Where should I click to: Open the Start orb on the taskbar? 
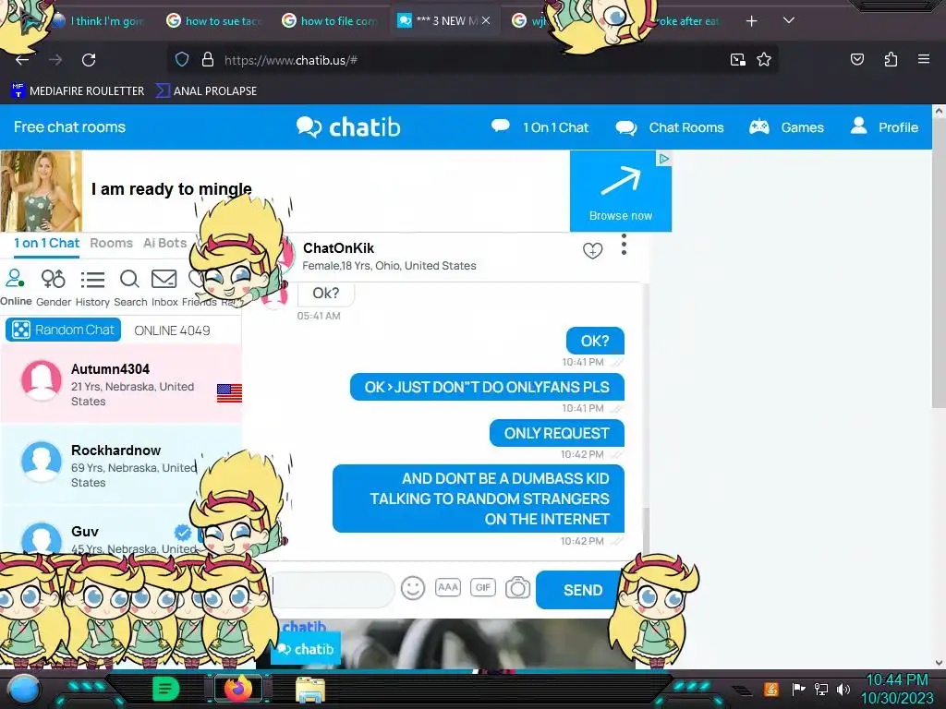pyautogui.click(x=24, y=689)
